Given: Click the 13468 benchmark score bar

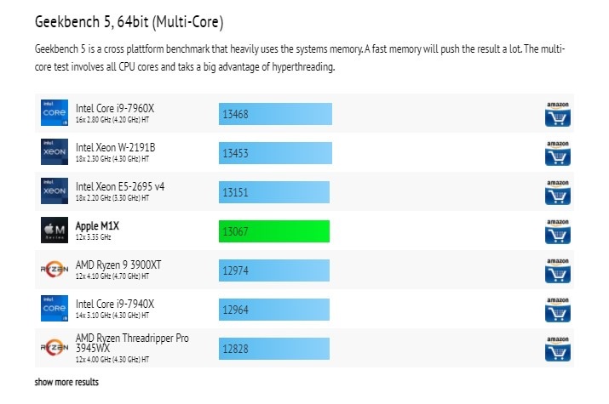Looking at the screenshot, I should (274, 113).
